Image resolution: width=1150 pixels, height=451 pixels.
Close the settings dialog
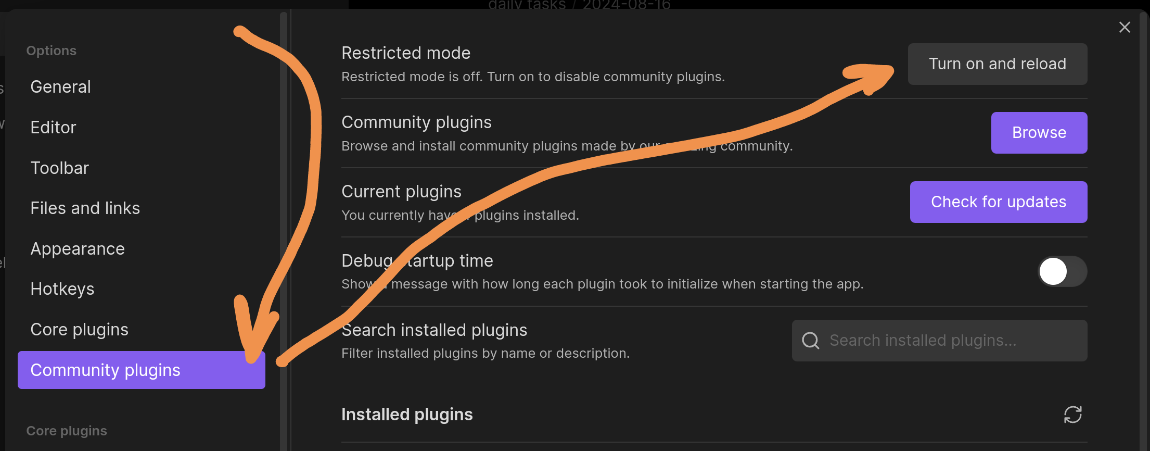pyautogui.click(x=1125, y=27)
